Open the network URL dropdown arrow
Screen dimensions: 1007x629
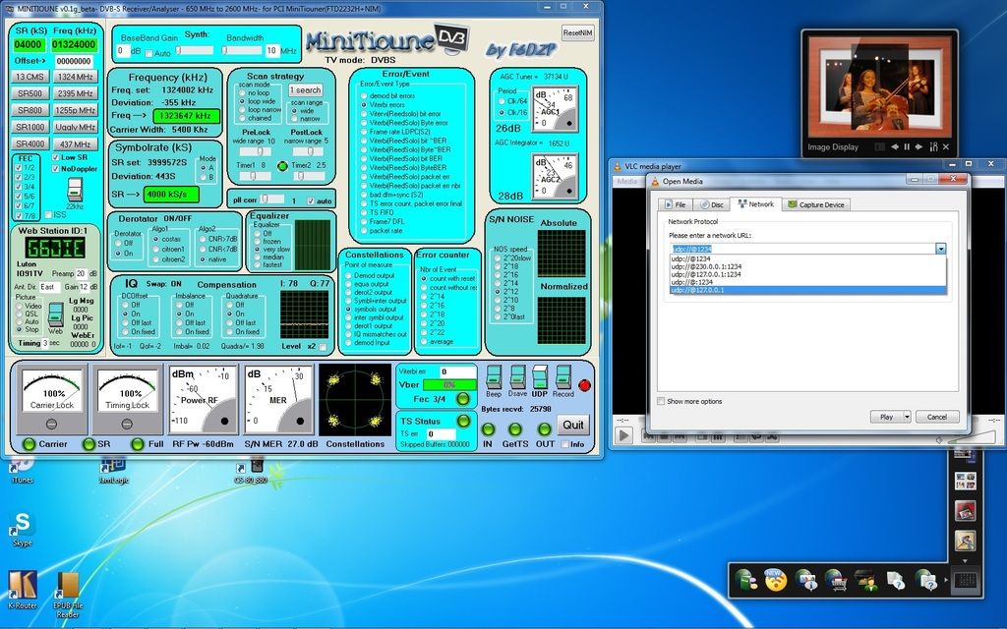coord(940,249)
